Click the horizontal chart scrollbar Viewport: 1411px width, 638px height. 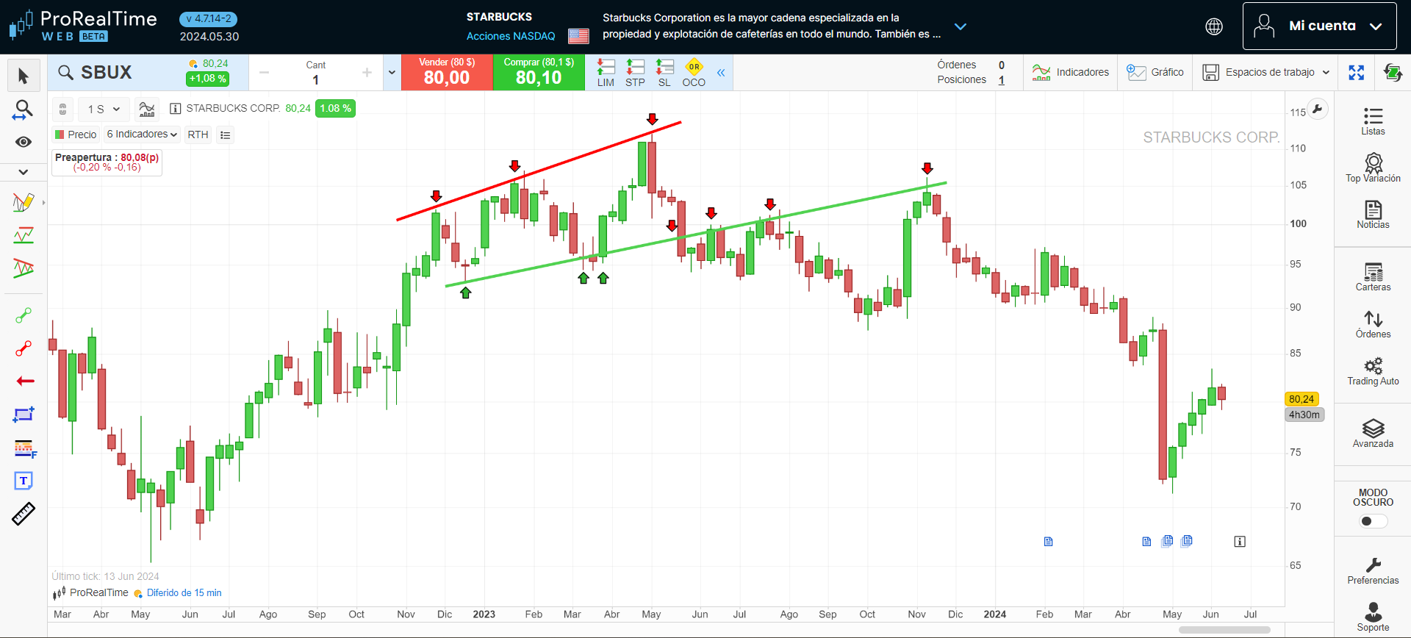tap(1224, 630)
